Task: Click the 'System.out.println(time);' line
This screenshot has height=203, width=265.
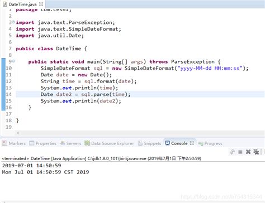Action: pyautogui.click(x=79, y=88)
